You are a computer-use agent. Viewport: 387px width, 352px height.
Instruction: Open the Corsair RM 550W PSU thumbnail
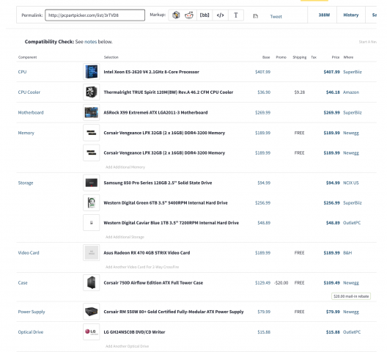point(92,312)
